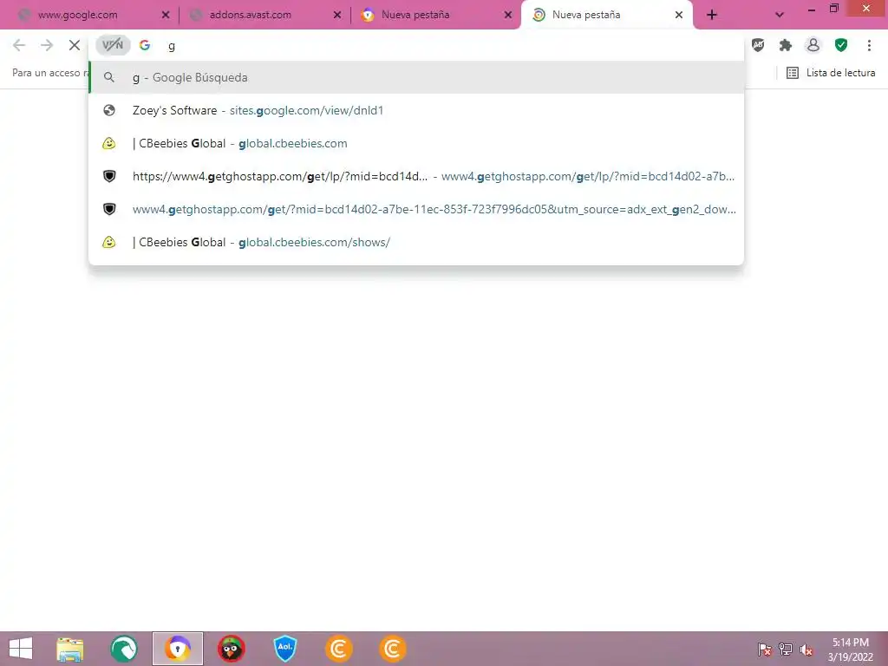Open the first orange C taskbar app

339,649
